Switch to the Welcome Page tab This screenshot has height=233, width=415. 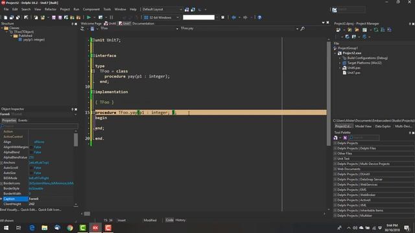click(91, 23)
